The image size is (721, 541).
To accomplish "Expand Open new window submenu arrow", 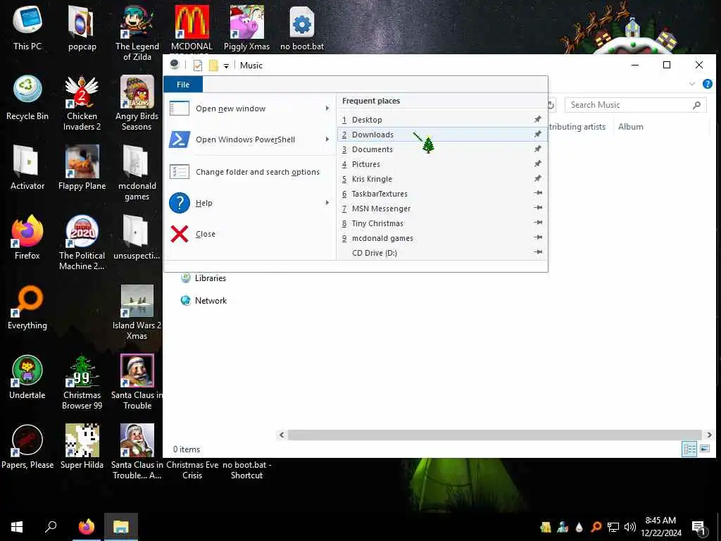I will (x=327, y=108).
